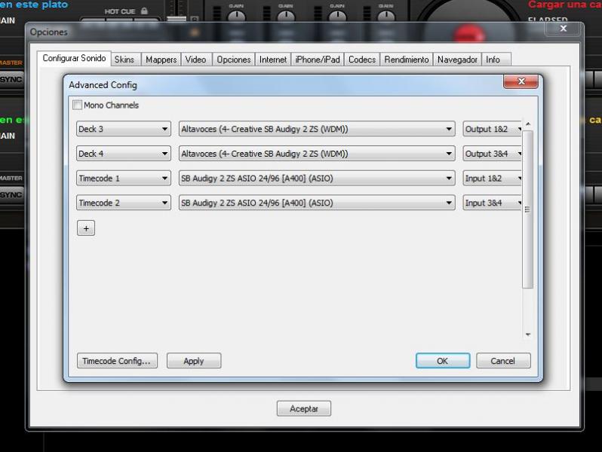Close the Advanced Config dialog
Viewport: 602px width, 452px height.
(521, 81)
